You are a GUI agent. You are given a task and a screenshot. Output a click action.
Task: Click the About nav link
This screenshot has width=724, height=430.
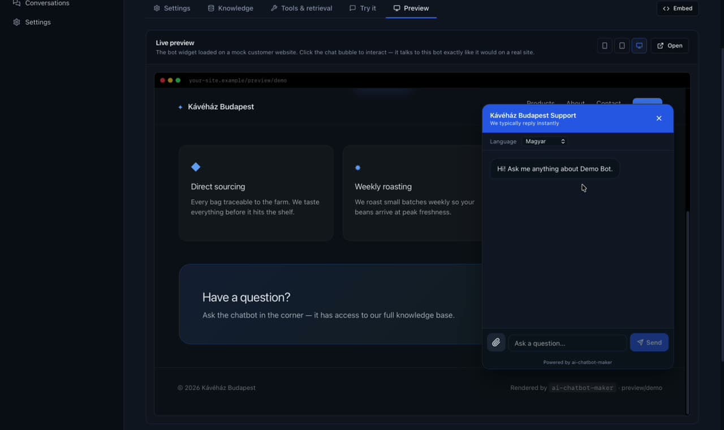click(575, 103)
